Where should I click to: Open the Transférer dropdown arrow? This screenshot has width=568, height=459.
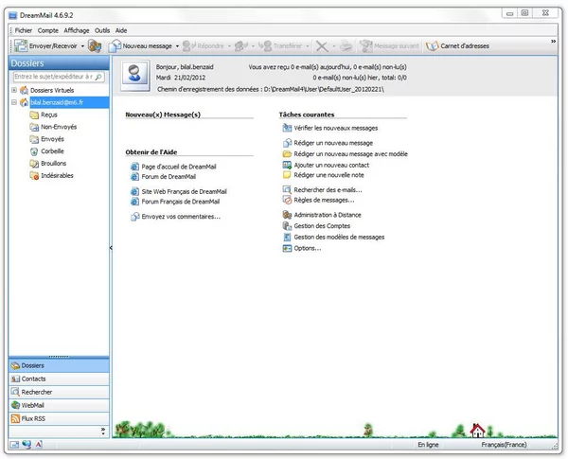point(308,46)
